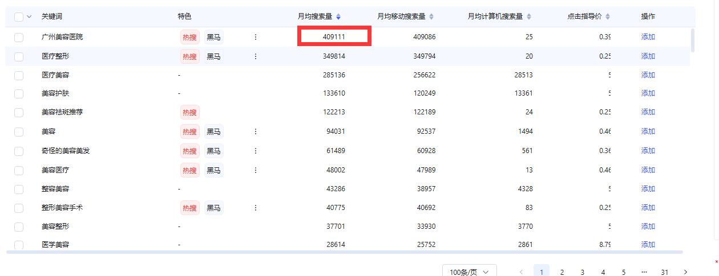The image size is (719, 276).
Task: Add the 整形美容手术 keyword
Action: click(x=648, y=208)
